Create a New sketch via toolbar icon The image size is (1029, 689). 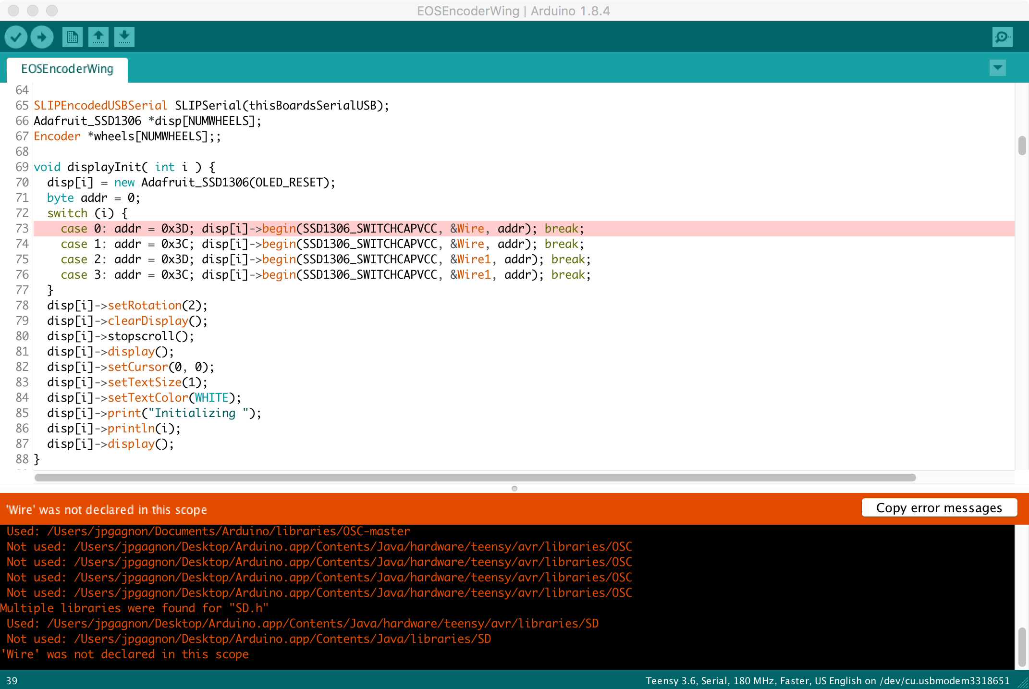72,37
